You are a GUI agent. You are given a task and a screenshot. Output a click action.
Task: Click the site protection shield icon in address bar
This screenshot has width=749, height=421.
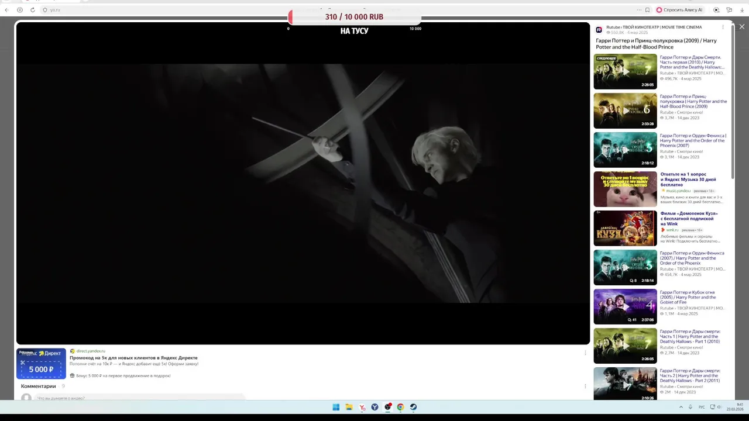[x=45, y=10]
